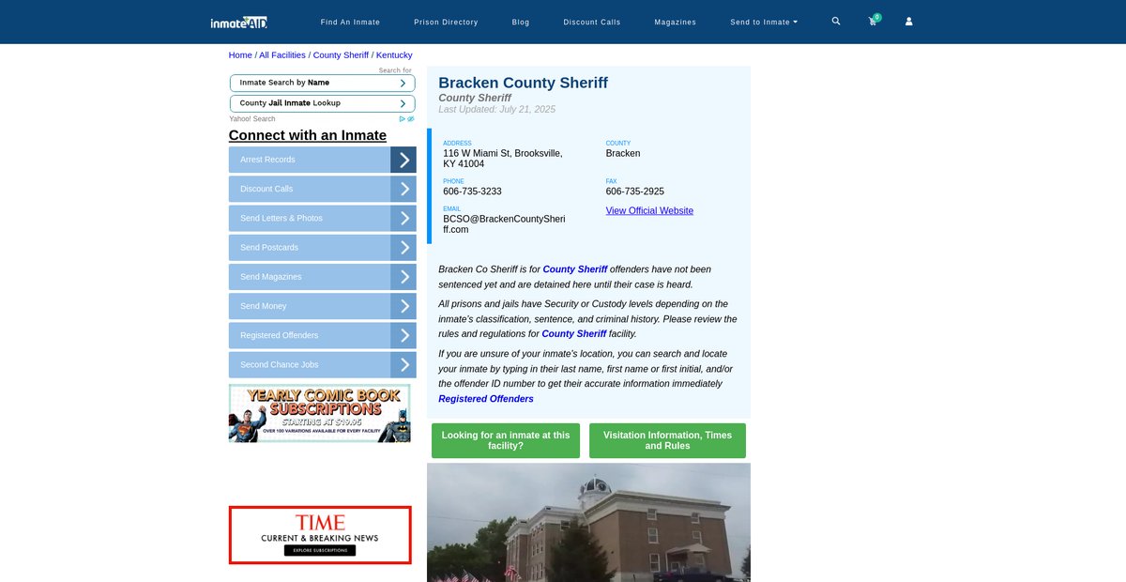Open the InmateAid logo home link
1126x582 pixels.
239,22
